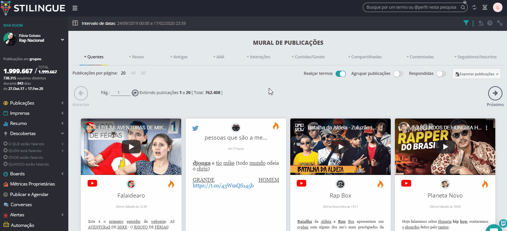Image resolution: width=507 pixels, height=231 pixels.
Task: Click the refresh arrows icon
Action: pos(475,8)
